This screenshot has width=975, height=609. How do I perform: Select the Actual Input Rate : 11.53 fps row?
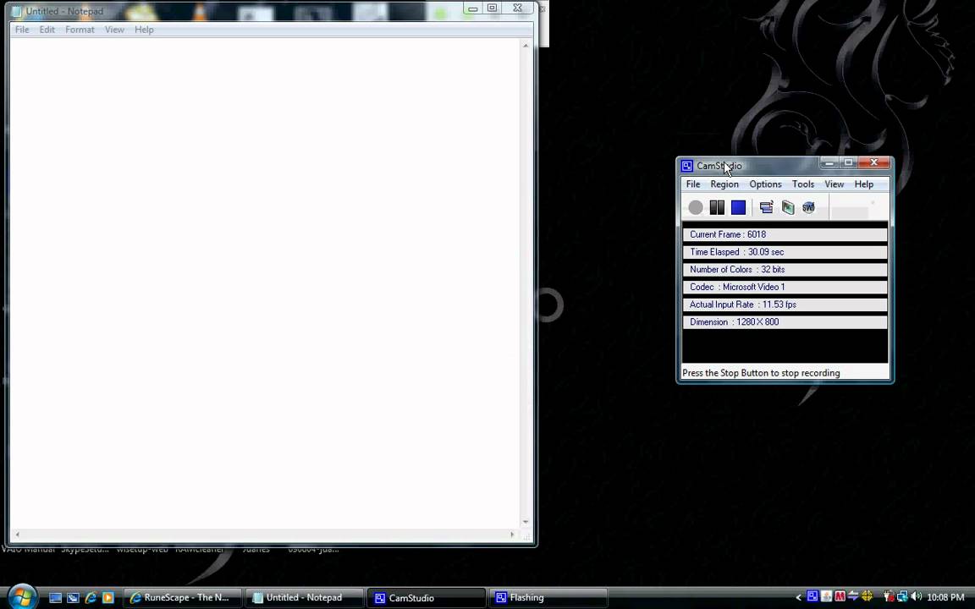[785, 304]
